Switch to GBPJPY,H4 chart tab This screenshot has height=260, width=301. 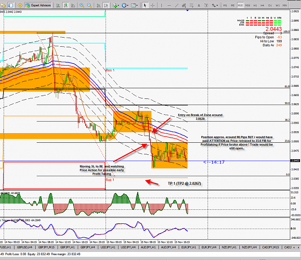click(x=88, y=247)
